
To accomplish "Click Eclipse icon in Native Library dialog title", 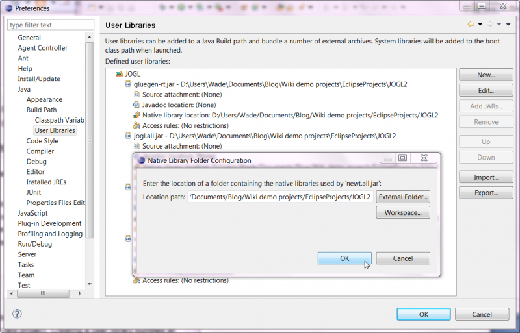I will coord(141,160).
